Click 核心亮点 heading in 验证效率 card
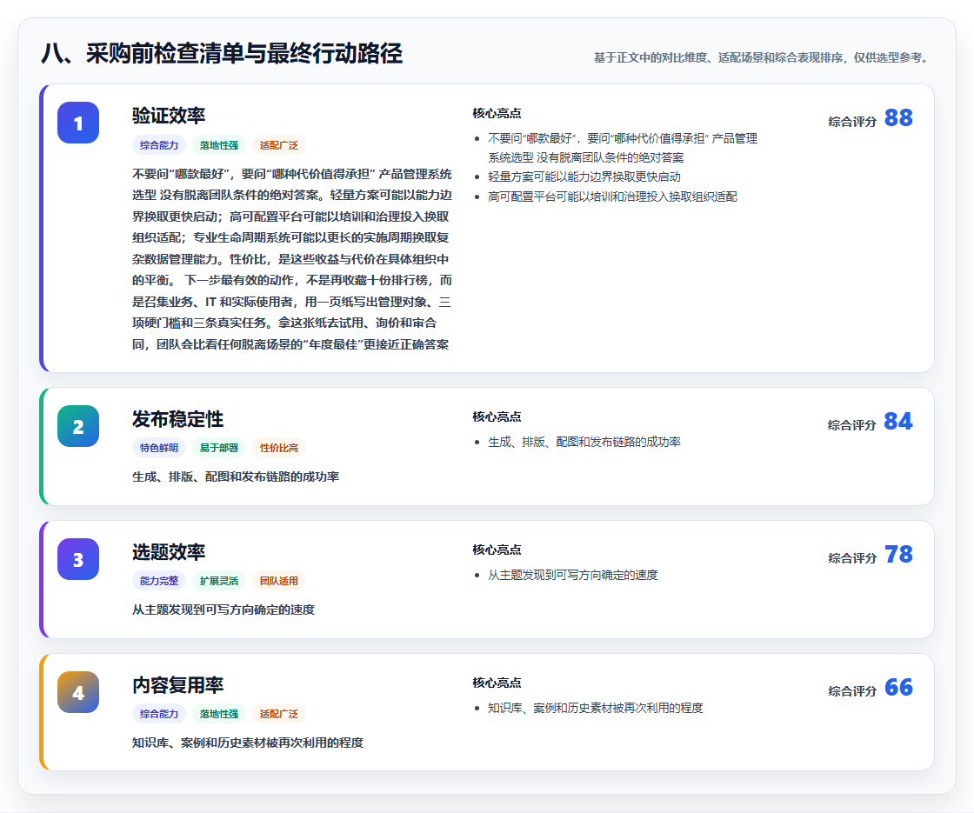Image resolution: width=974 pixels, height=813 pixels. point(497,113)
